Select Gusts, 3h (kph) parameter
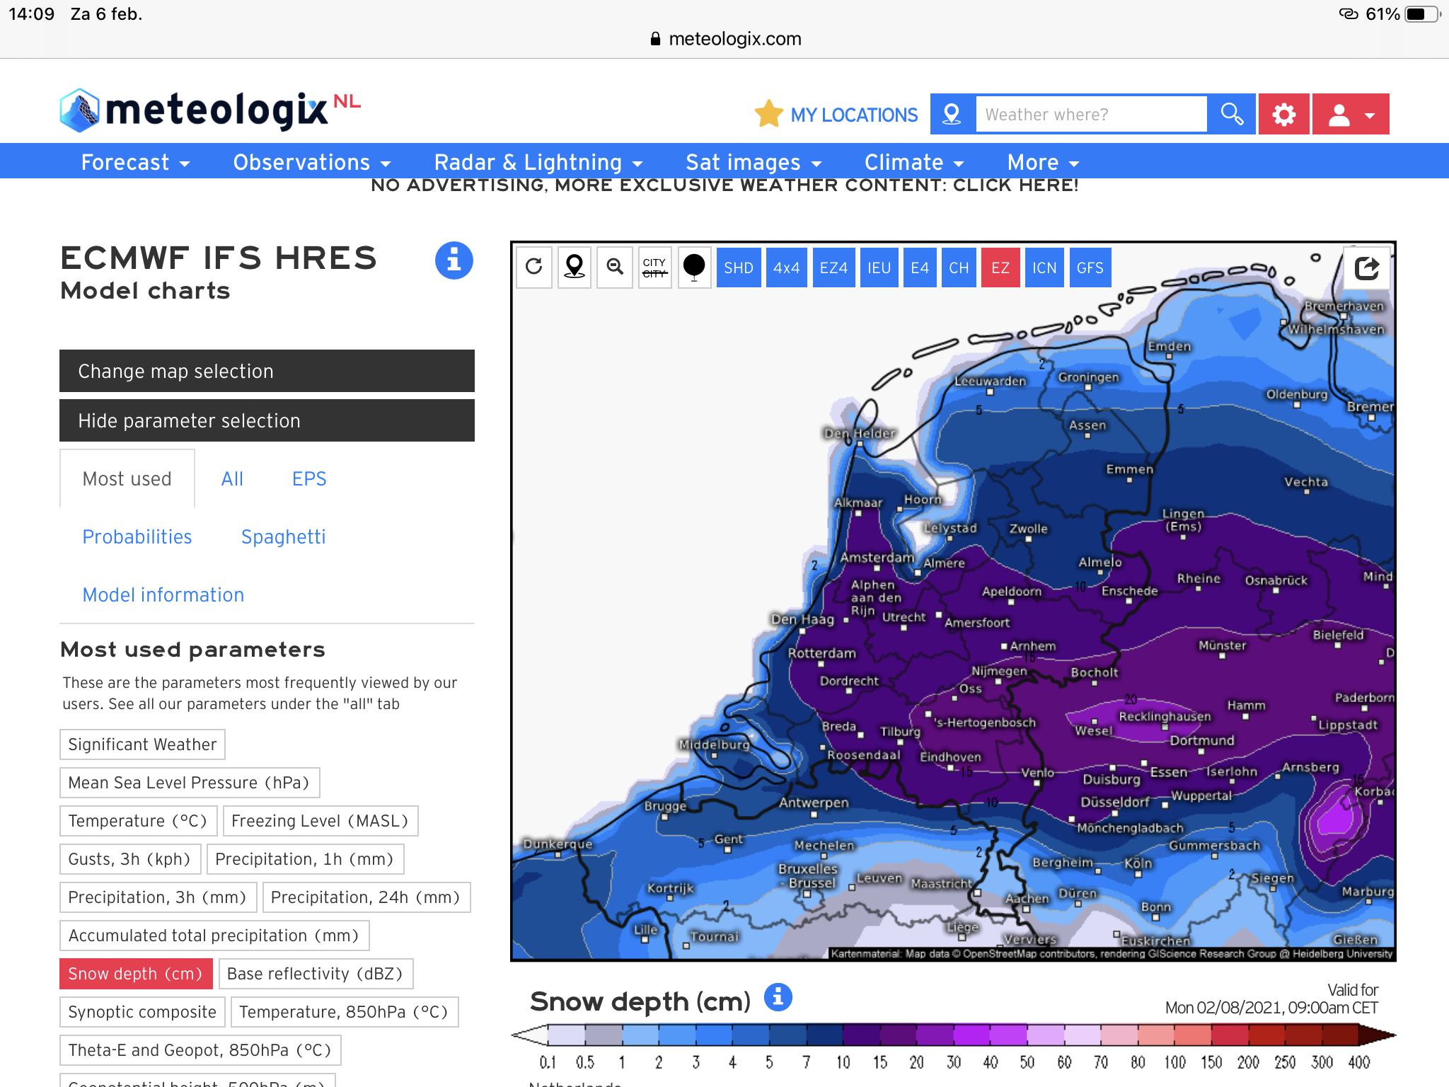1449x1087 pixels. tap(130, 859)
